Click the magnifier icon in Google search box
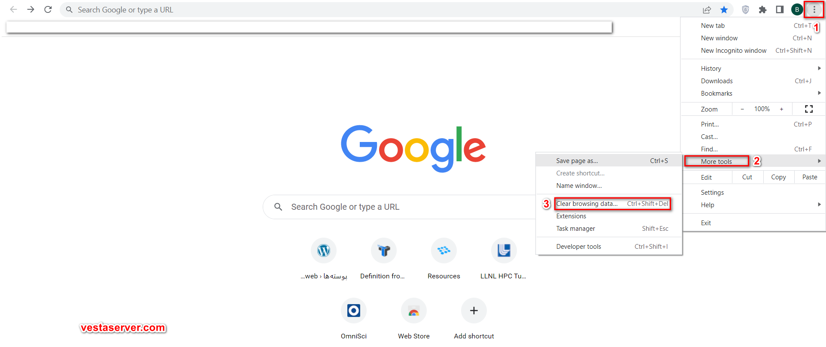Screen dimensions: 826x347 click(278, 207)
